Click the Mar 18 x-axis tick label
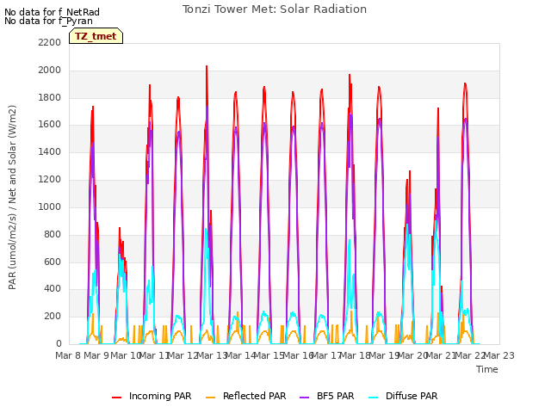Screen dimensions: 551x413 (355, 355)
